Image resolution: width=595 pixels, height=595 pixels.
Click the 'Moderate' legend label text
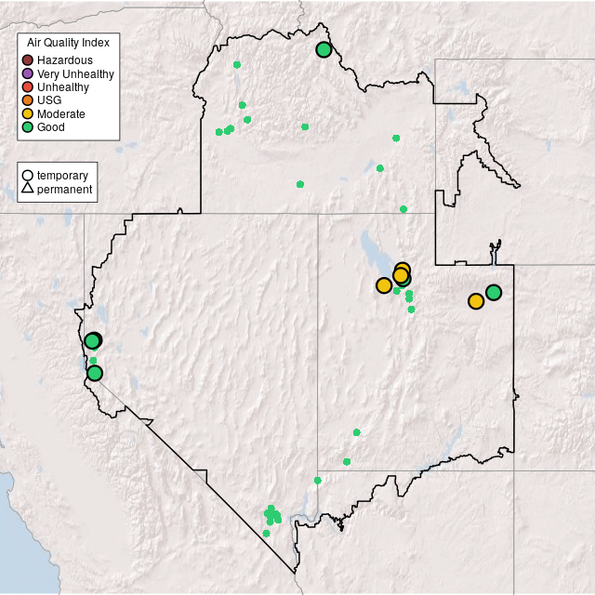click(61, 114)
